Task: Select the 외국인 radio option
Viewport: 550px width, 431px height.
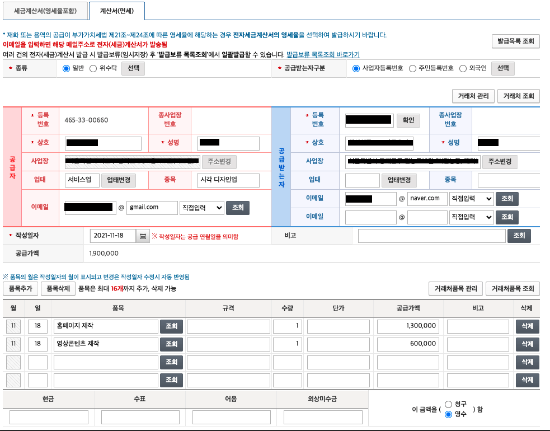Action: pos(463,68)
